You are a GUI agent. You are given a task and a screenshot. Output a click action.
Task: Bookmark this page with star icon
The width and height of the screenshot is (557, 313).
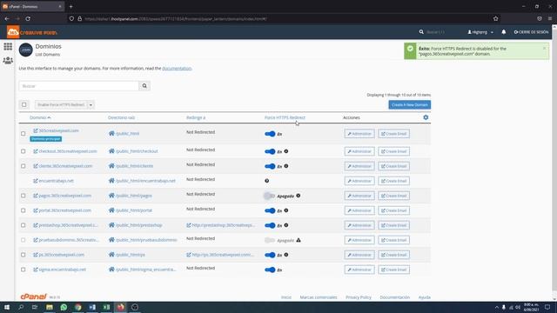[495, 18]
